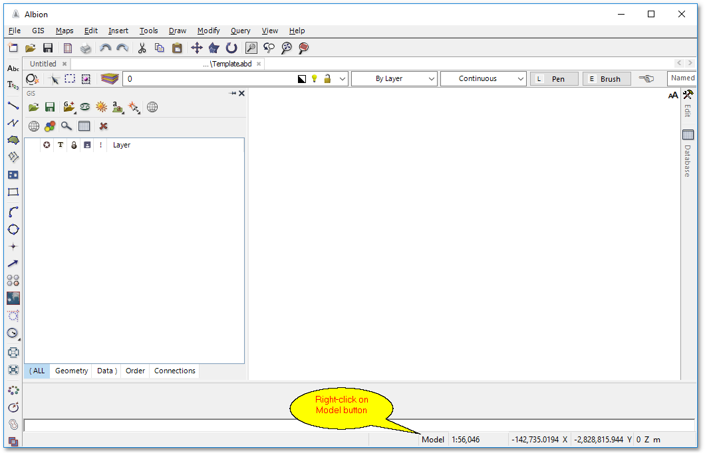Select the Rectangle drawing tool
Image resolution: width=705 pixels, height=455 pixels.
pyautogui.click(x=13, y=192)
